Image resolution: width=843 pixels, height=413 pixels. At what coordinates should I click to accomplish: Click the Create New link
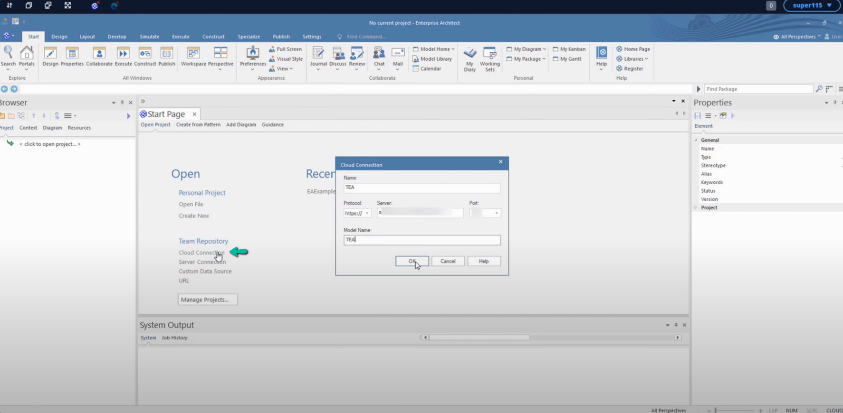[x=194, y=216]
